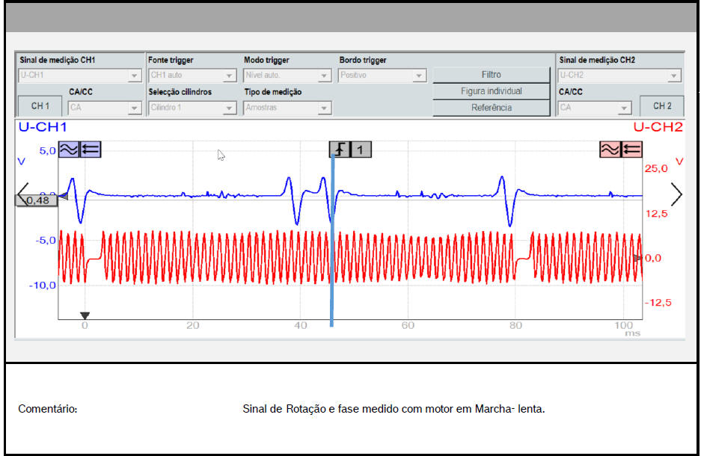Image resolution: width=701 pixels, height=456 pixels.
Task: Click the CH2 AC coupling wave icon
Action: [610, 150]
